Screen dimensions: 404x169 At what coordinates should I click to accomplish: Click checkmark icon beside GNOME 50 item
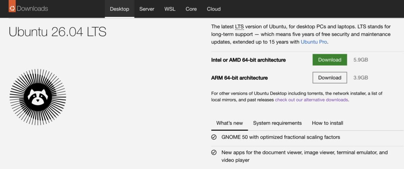click(214, 137)
